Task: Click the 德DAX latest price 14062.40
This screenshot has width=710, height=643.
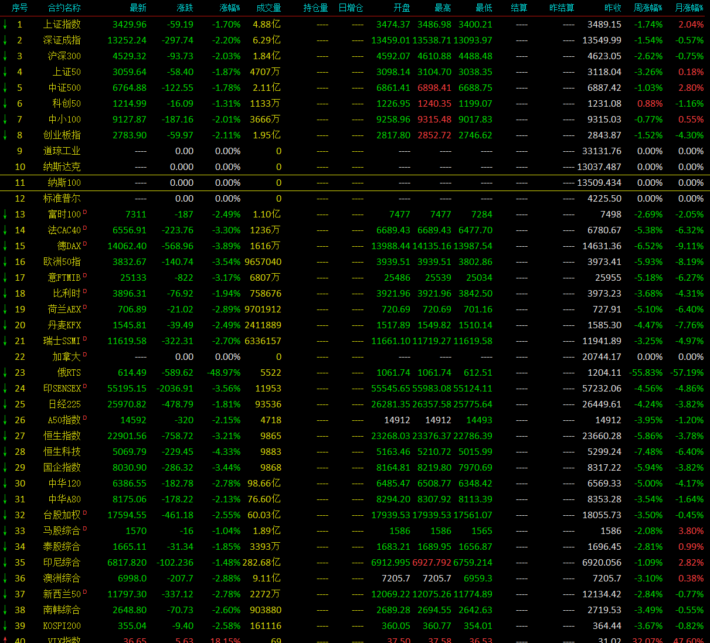Action: click(127, 246)
